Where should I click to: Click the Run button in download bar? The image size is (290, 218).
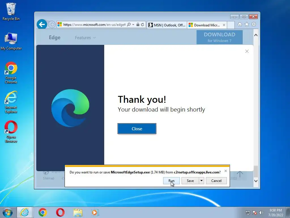(171, 181)
